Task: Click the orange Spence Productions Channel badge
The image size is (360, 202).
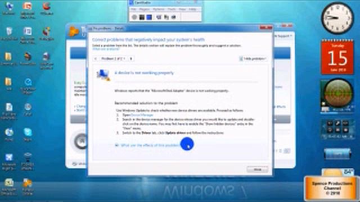Action: pos(332,189)
